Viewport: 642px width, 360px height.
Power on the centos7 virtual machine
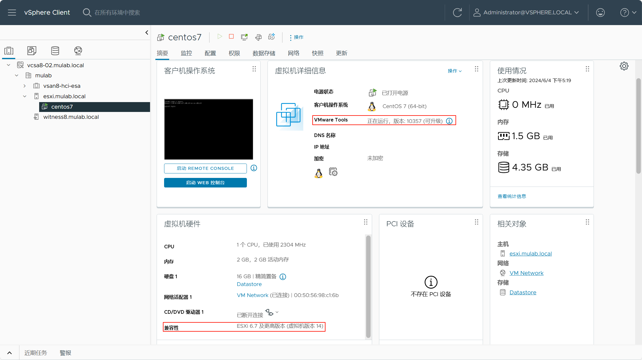[x=220, y=37]
